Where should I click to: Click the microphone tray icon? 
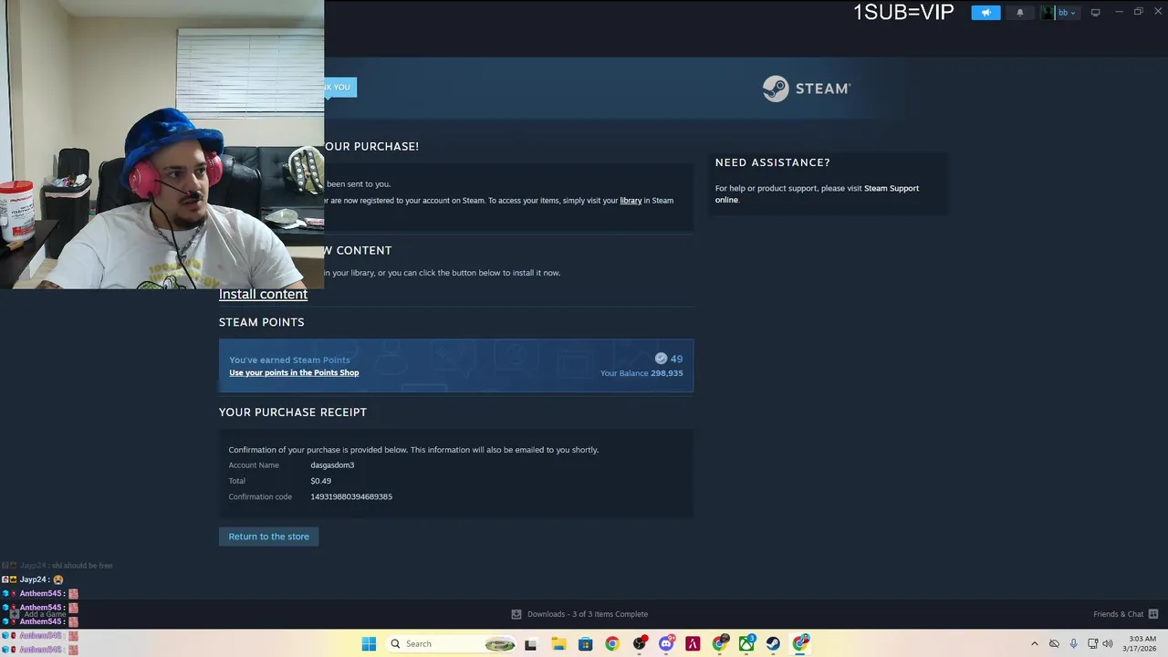1073,643
